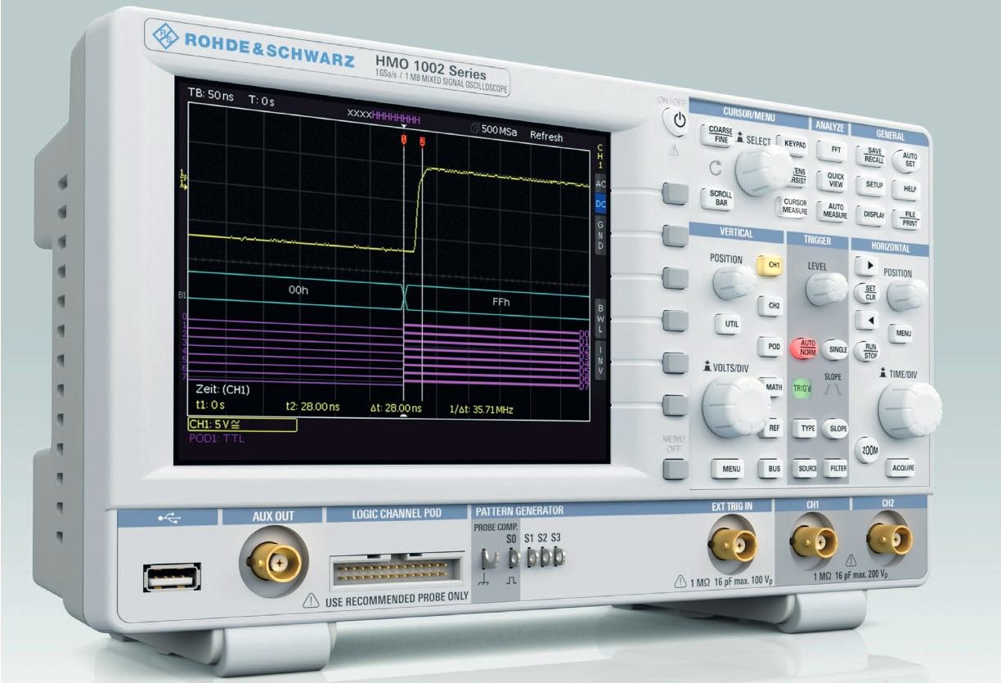Toggle the CH2 channel button

pyautogui.click(x=770, y=307)
